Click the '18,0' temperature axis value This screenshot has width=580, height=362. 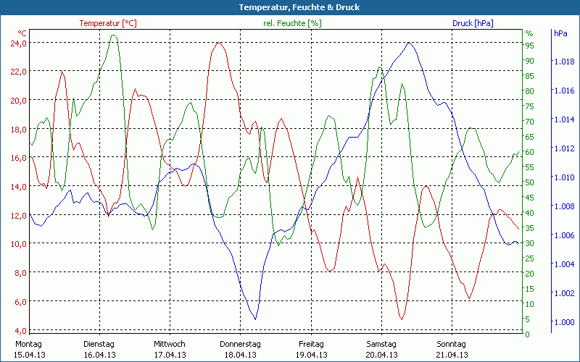tap(19, 130)
